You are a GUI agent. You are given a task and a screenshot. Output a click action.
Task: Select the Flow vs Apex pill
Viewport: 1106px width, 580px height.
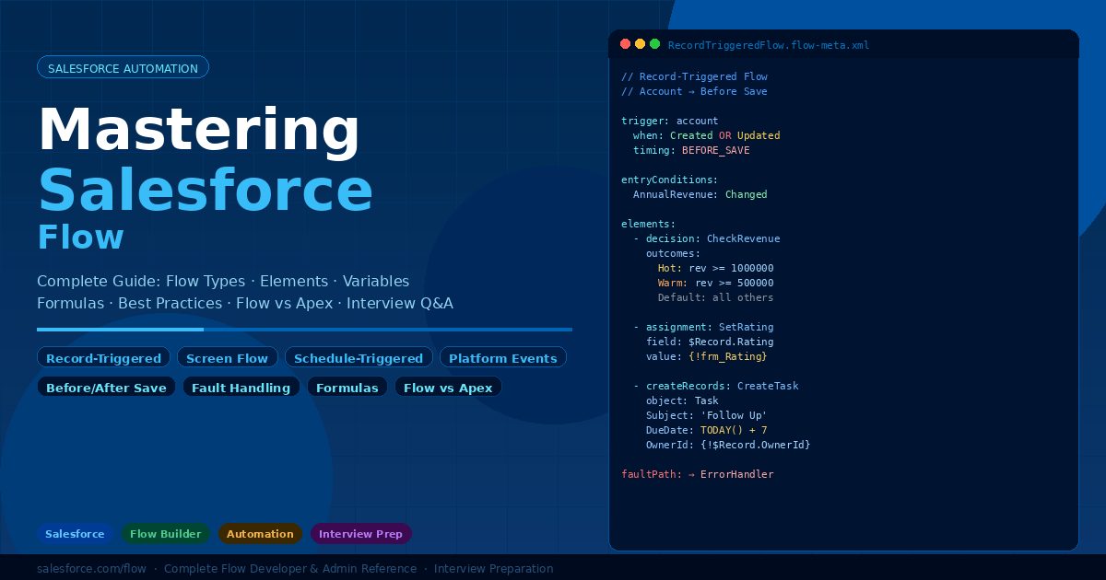[448, 388]
